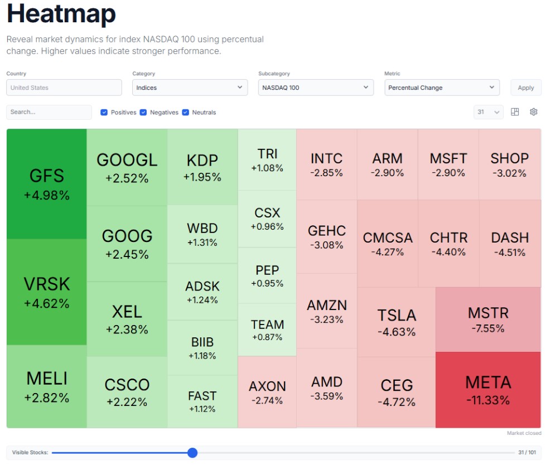
Task: Click the Search input field
Action: tap(49, 112)
